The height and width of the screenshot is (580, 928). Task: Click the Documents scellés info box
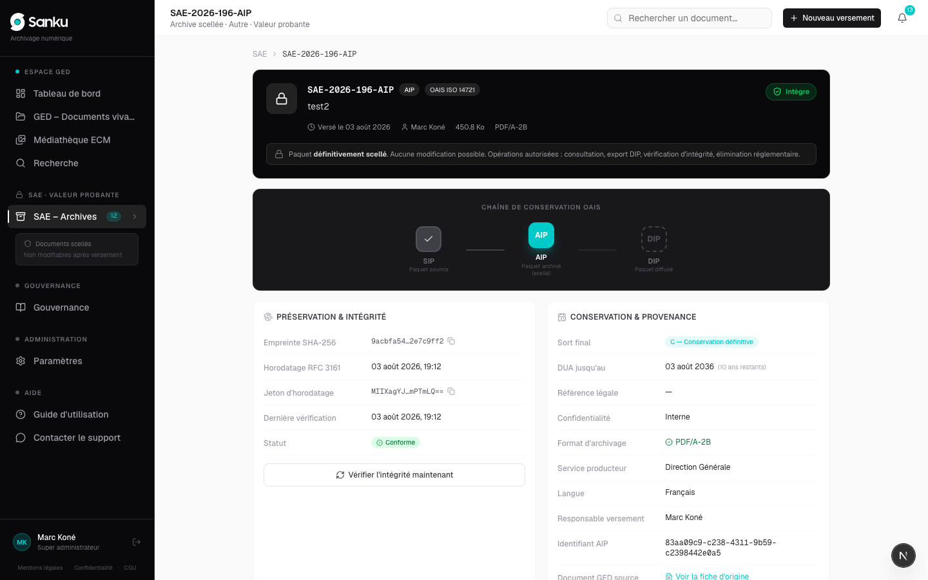coord(77,249)
